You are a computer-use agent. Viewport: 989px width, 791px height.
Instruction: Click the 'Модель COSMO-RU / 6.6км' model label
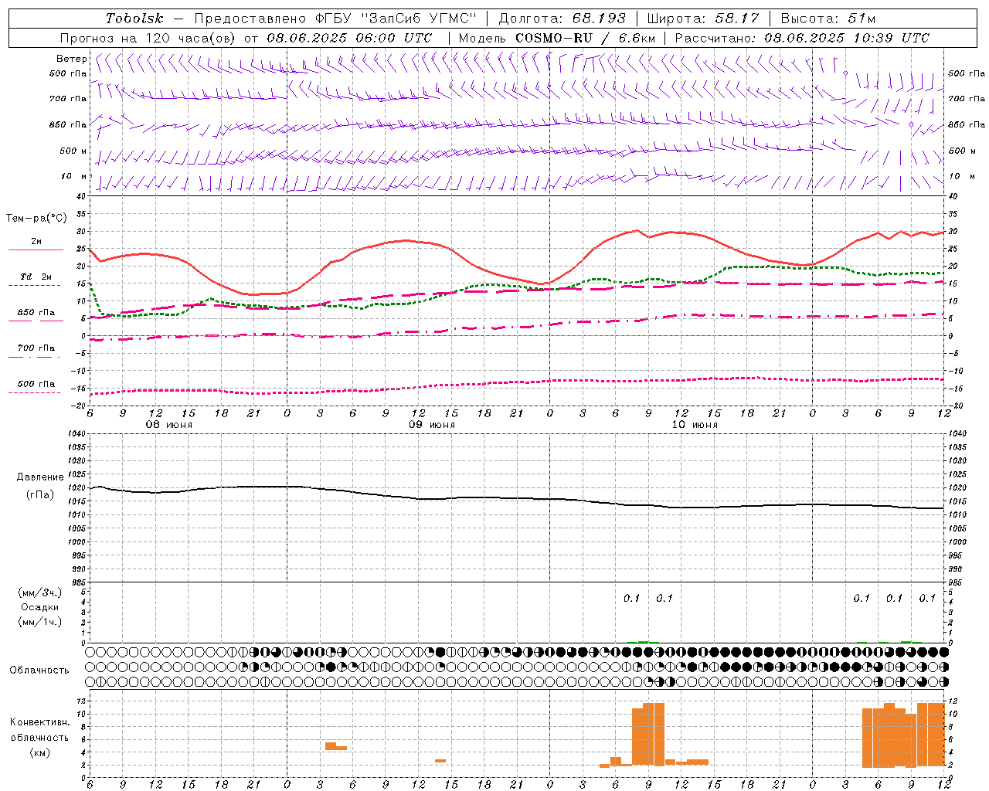coord(557,38)
